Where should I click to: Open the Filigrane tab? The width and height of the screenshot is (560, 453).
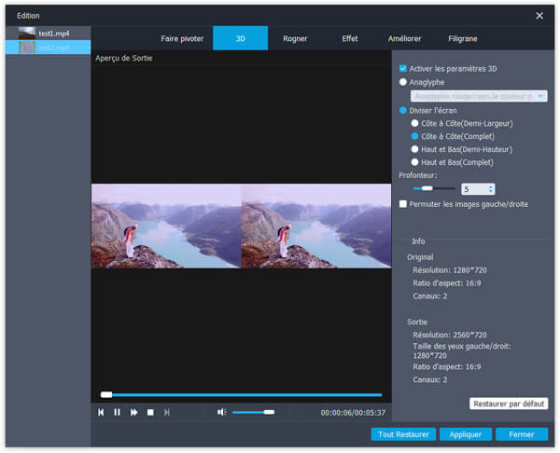[x=463, y=39]
